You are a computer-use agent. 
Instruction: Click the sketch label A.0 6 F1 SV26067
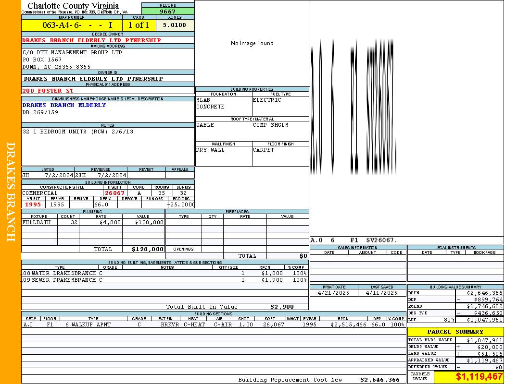353,240
